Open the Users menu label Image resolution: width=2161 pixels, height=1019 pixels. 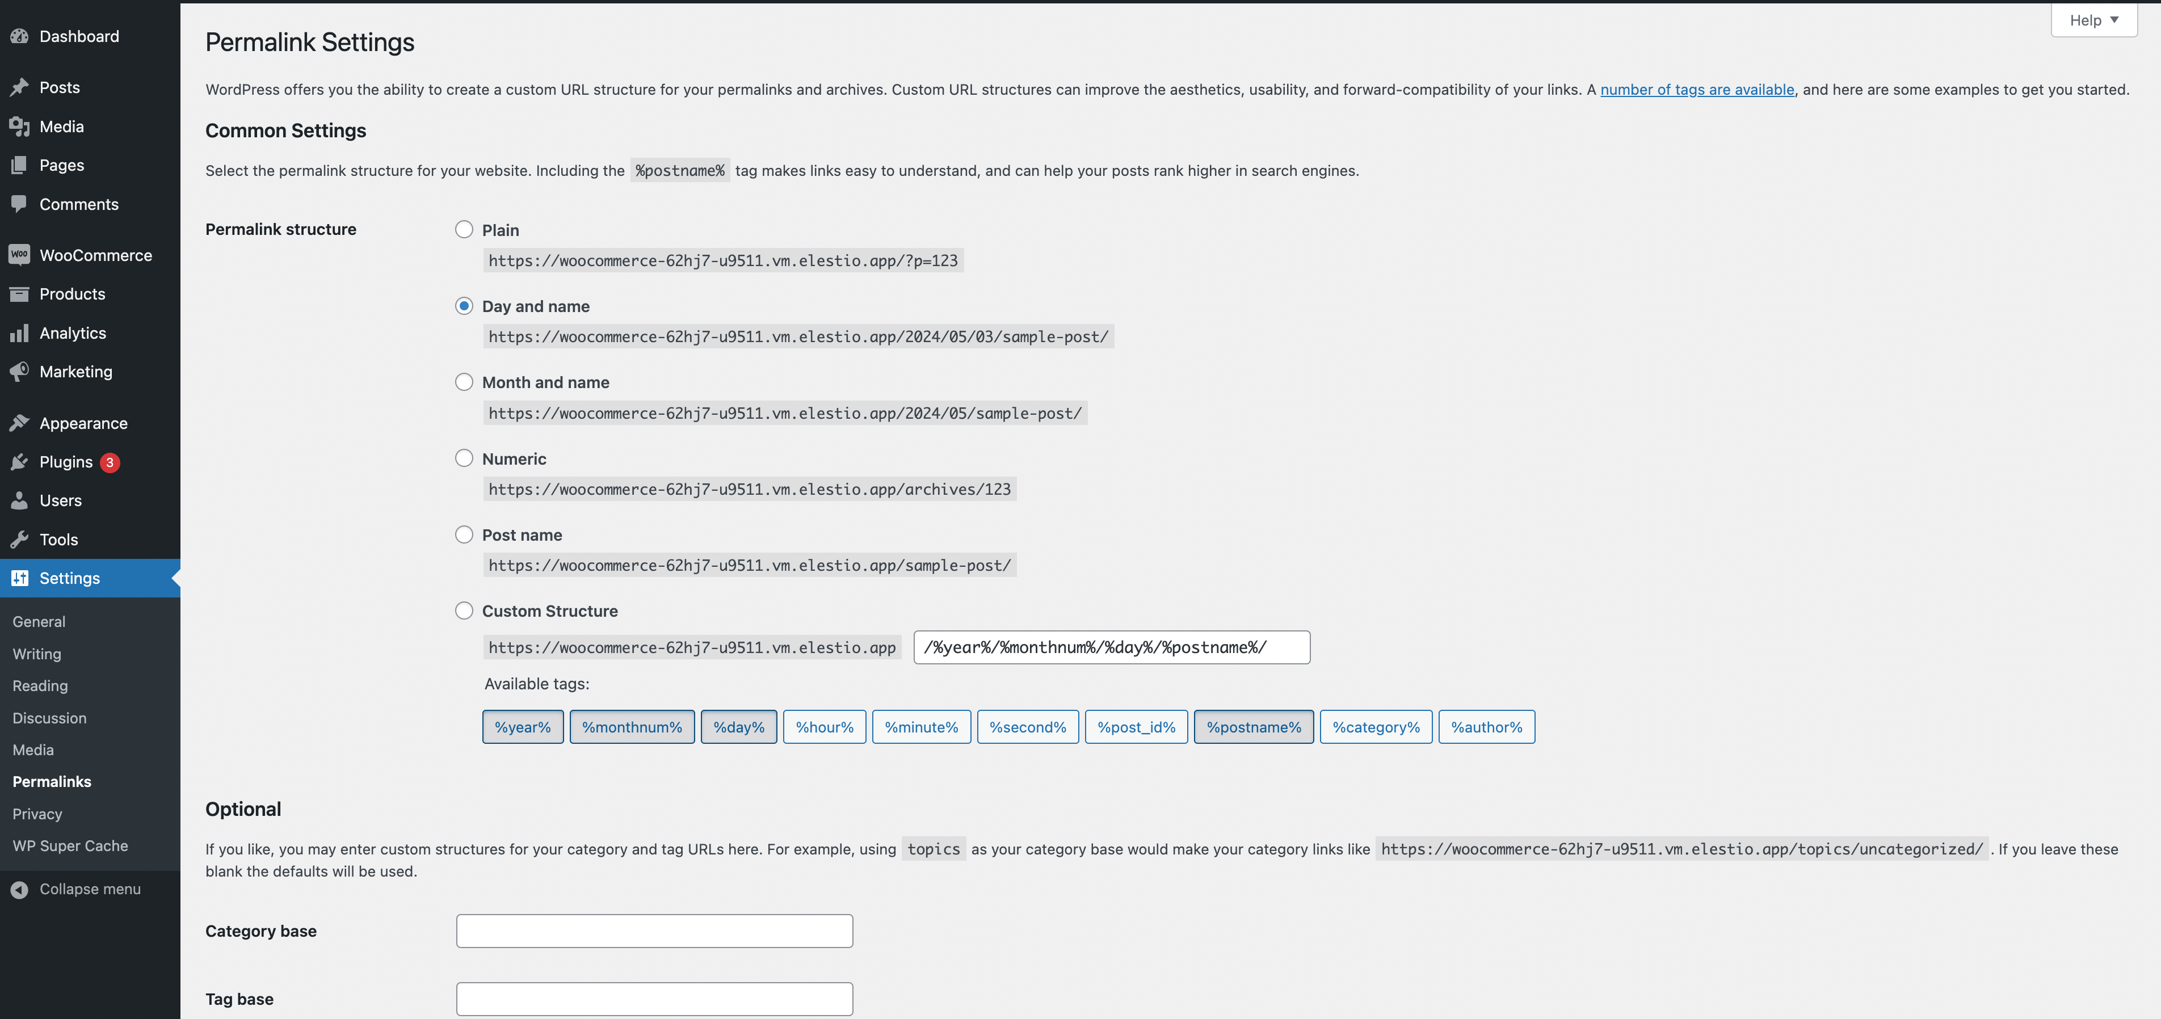(x=60, y=500)
